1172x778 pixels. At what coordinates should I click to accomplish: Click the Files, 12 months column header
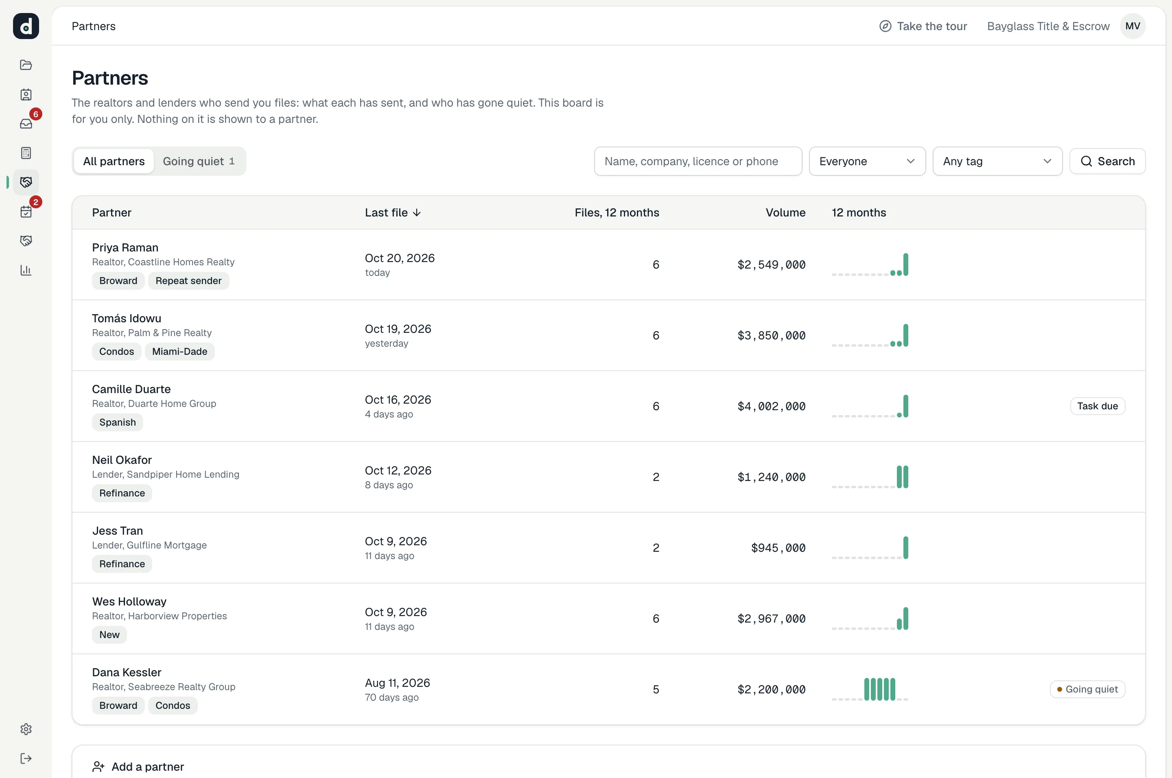click(x=617, y=212)
